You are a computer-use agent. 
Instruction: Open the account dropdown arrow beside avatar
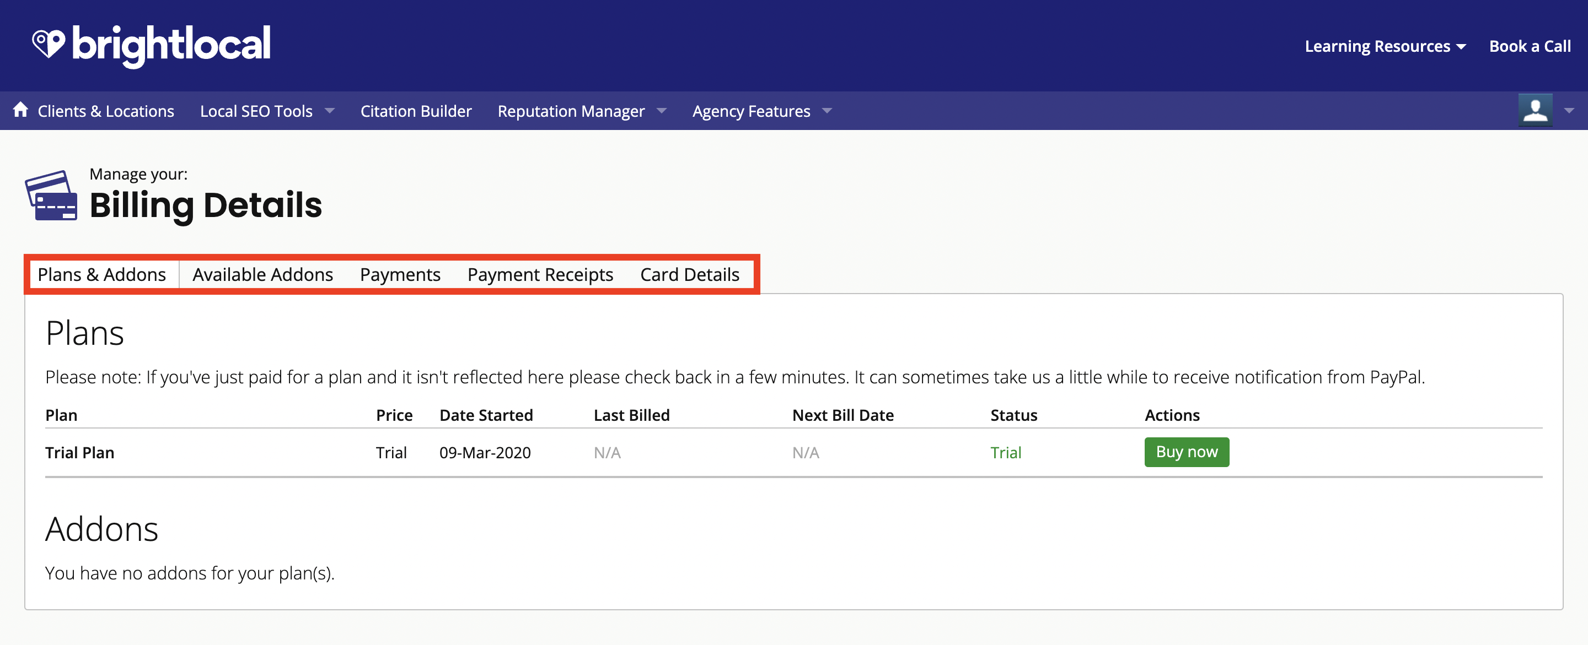(x=1569, y=111)
